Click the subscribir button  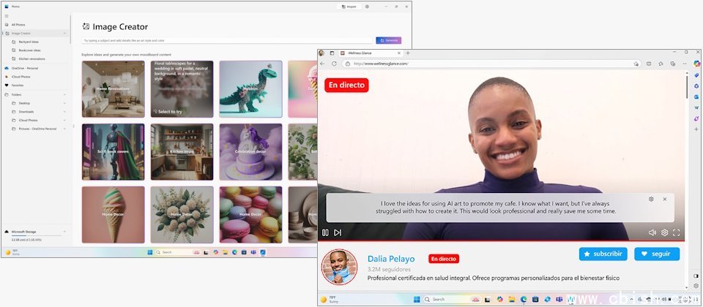point(603,254)
